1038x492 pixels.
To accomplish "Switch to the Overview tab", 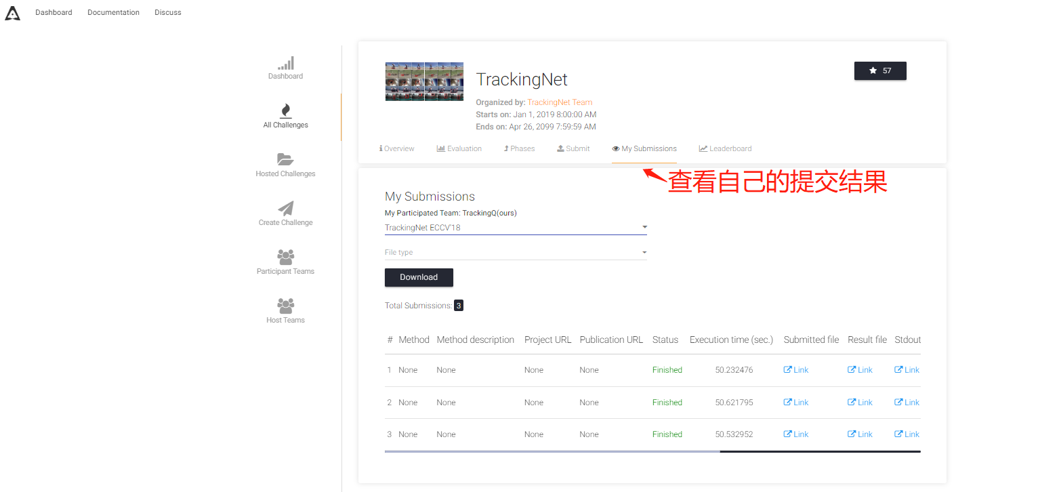I will (396, 148).
